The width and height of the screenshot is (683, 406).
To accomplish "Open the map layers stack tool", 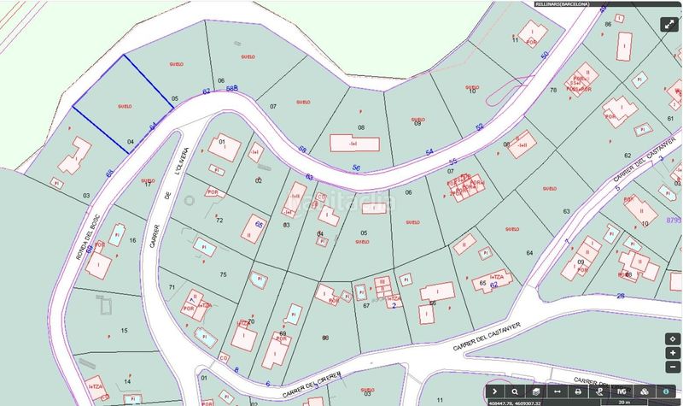I will point(536,391).
